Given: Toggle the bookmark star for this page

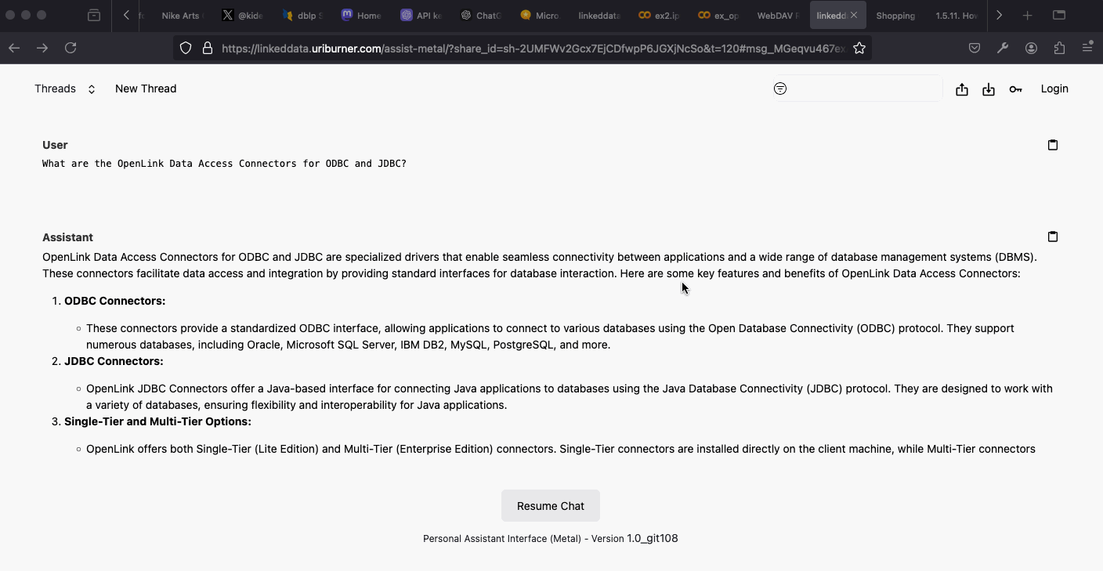Looking at the screenshot, I should pos(859,48).
